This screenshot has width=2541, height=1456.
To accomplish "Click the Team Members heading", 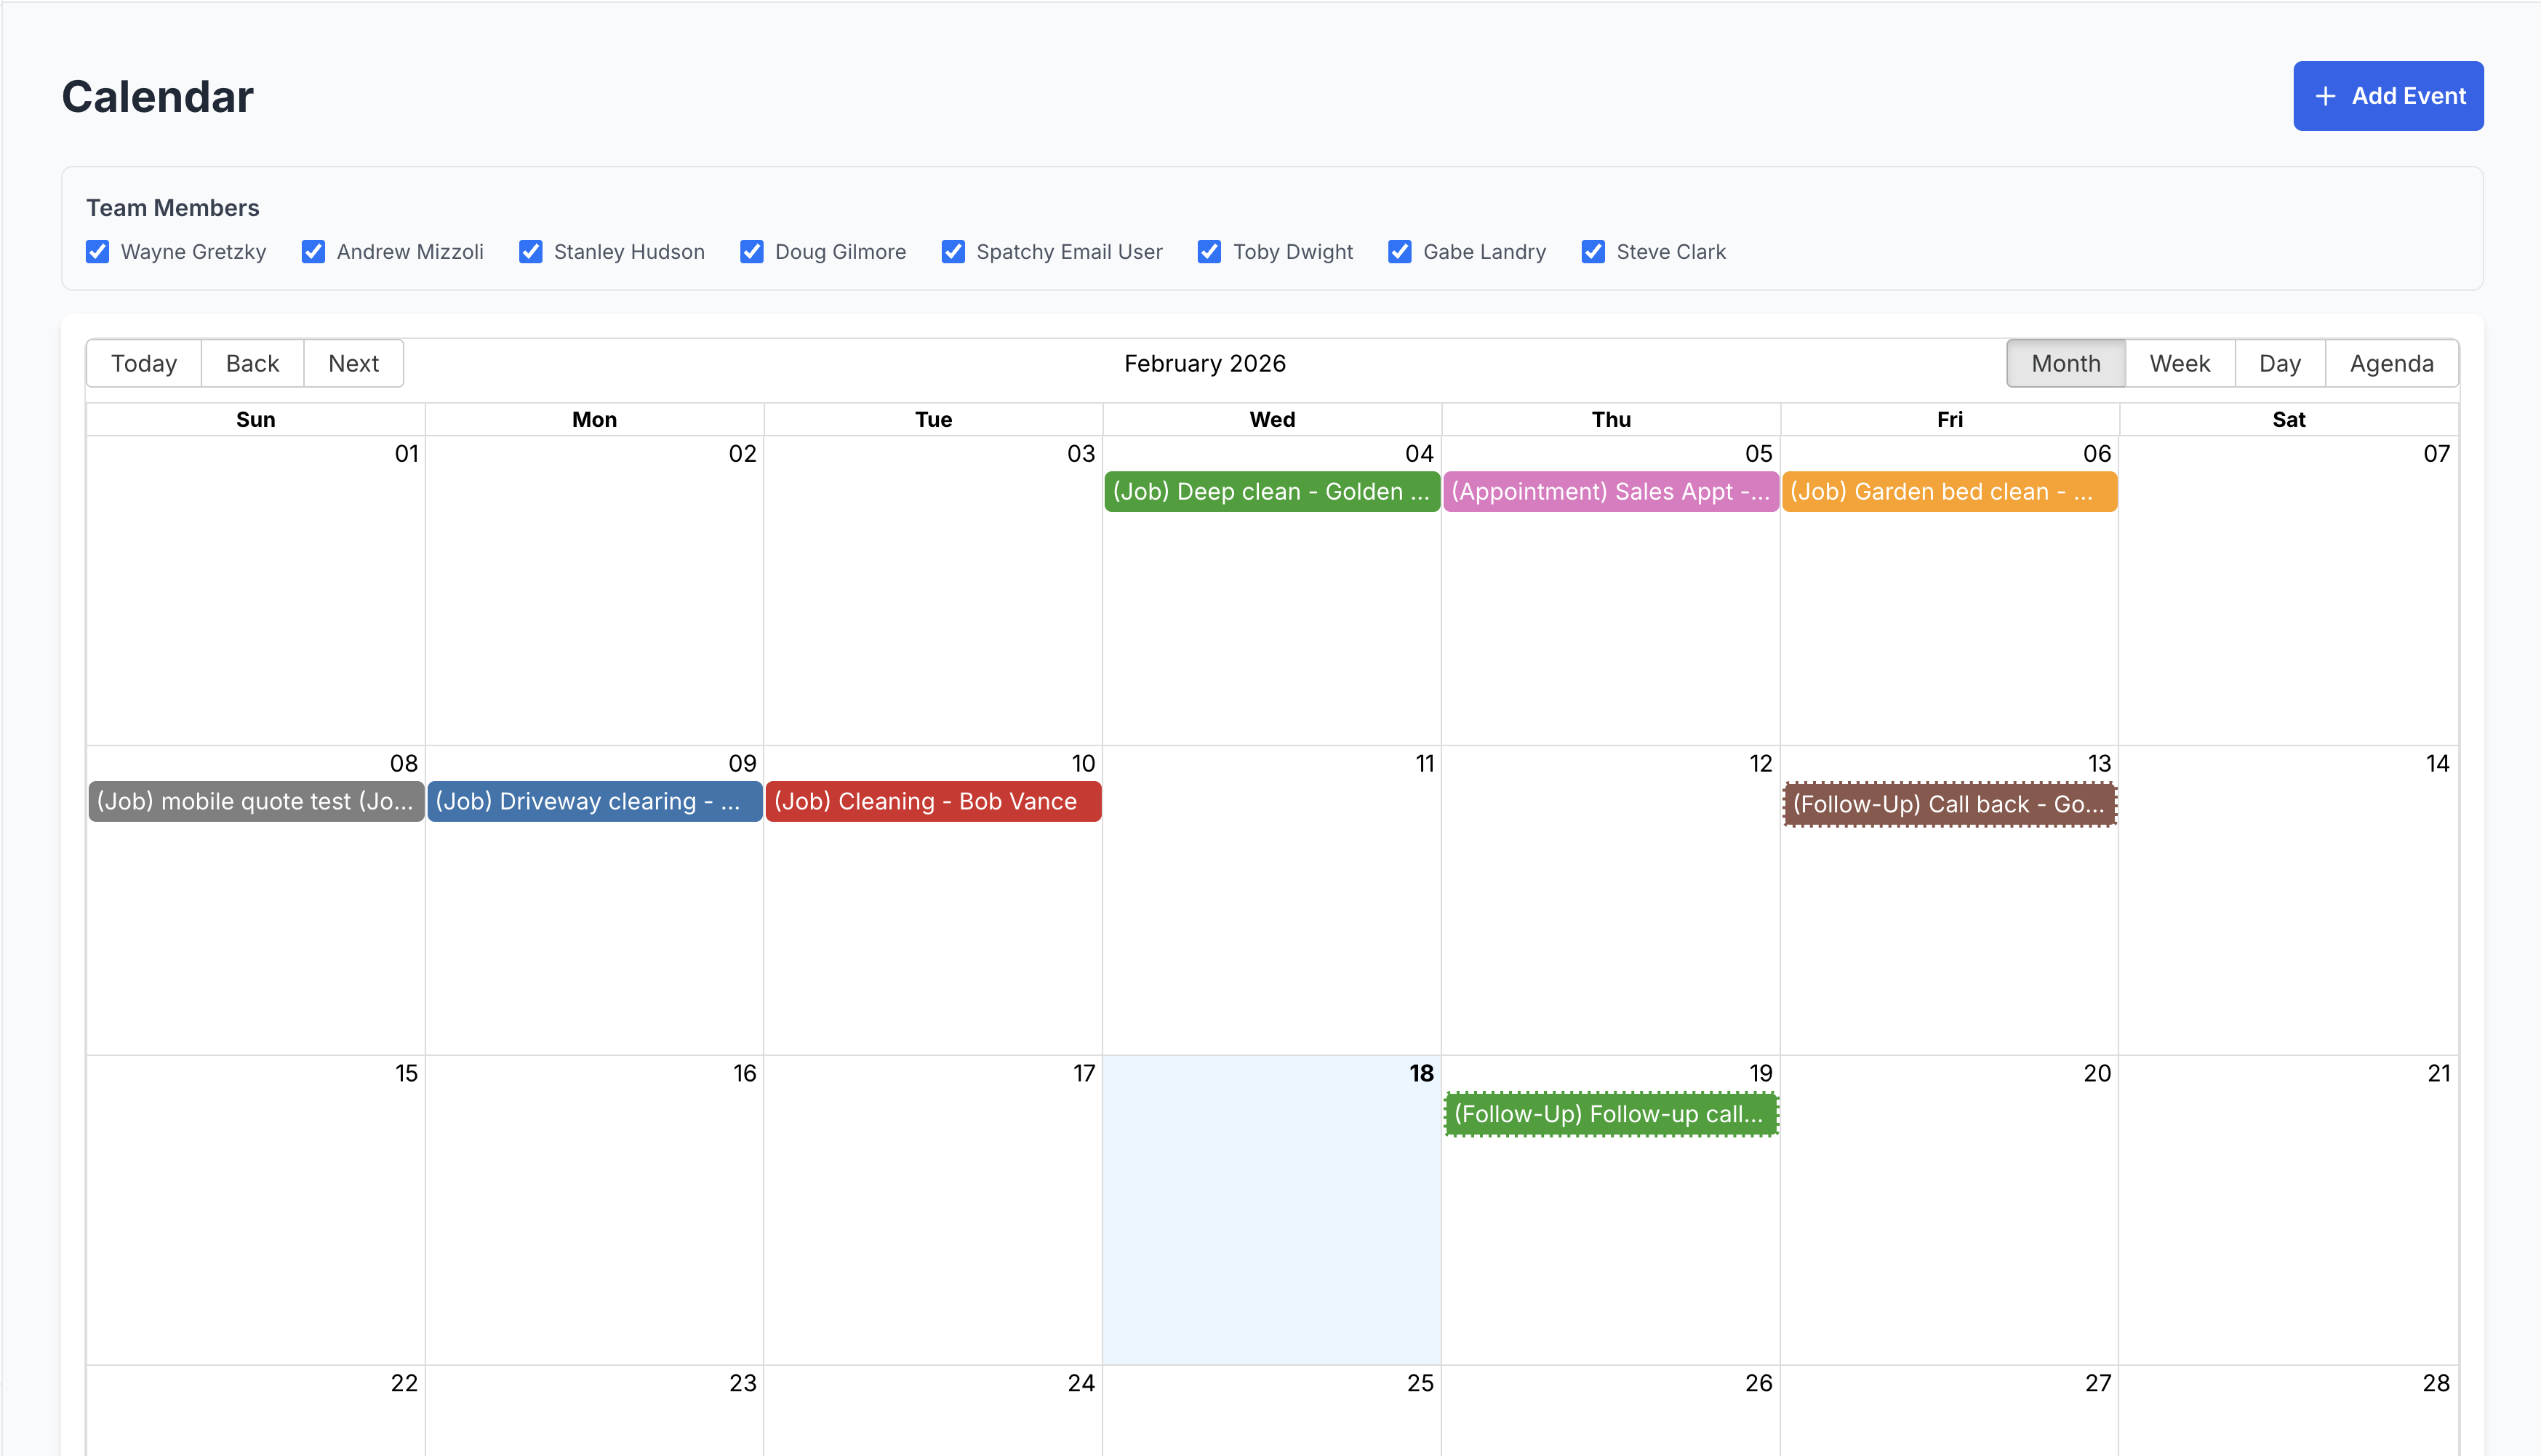I will 172,208.
